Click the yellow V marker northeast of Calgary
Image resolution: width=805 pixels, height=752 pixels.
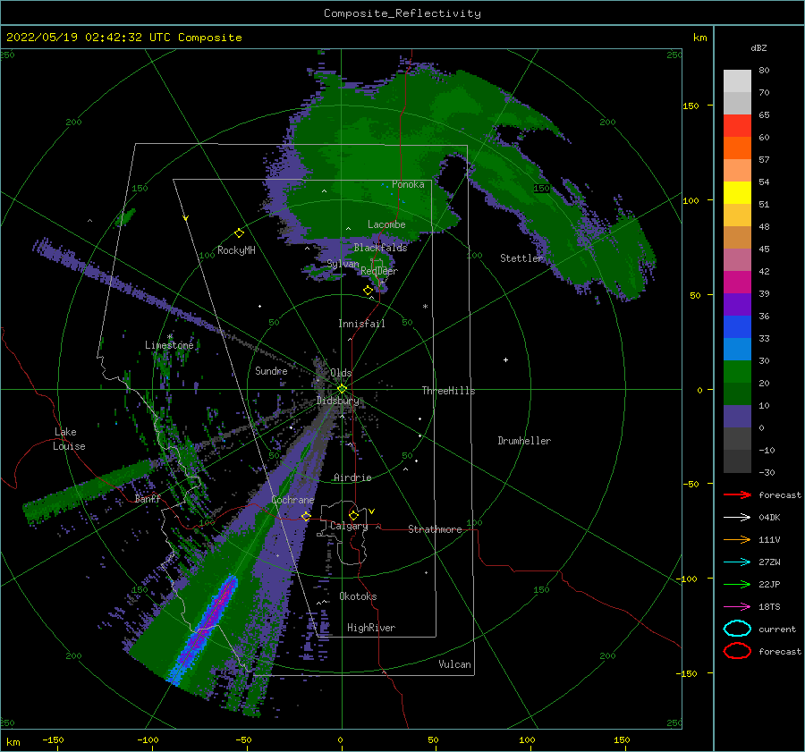tap(371, 511)
